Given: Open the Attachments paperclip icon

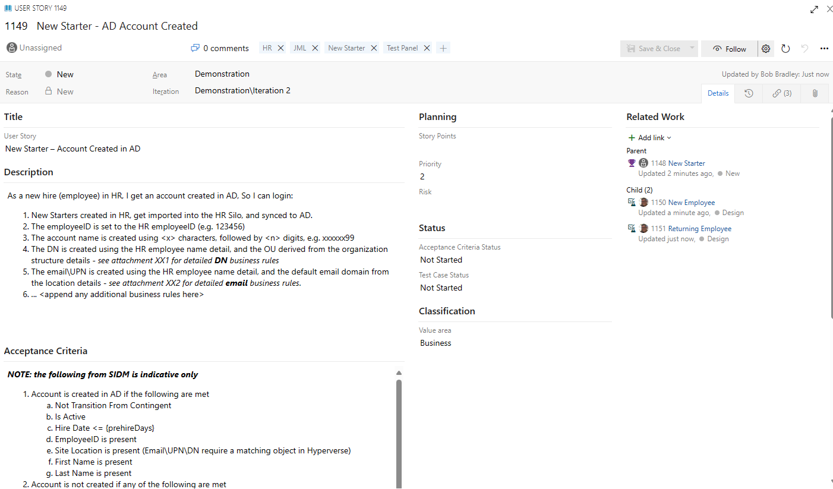Looking at the screenshot, I should 814,93.
